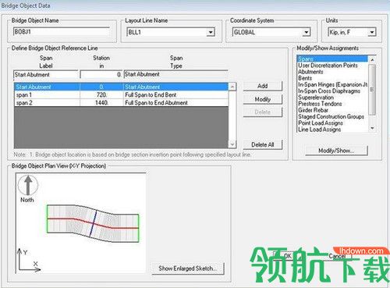
Task: Click the Add button
Action: (x=263, y=86)
